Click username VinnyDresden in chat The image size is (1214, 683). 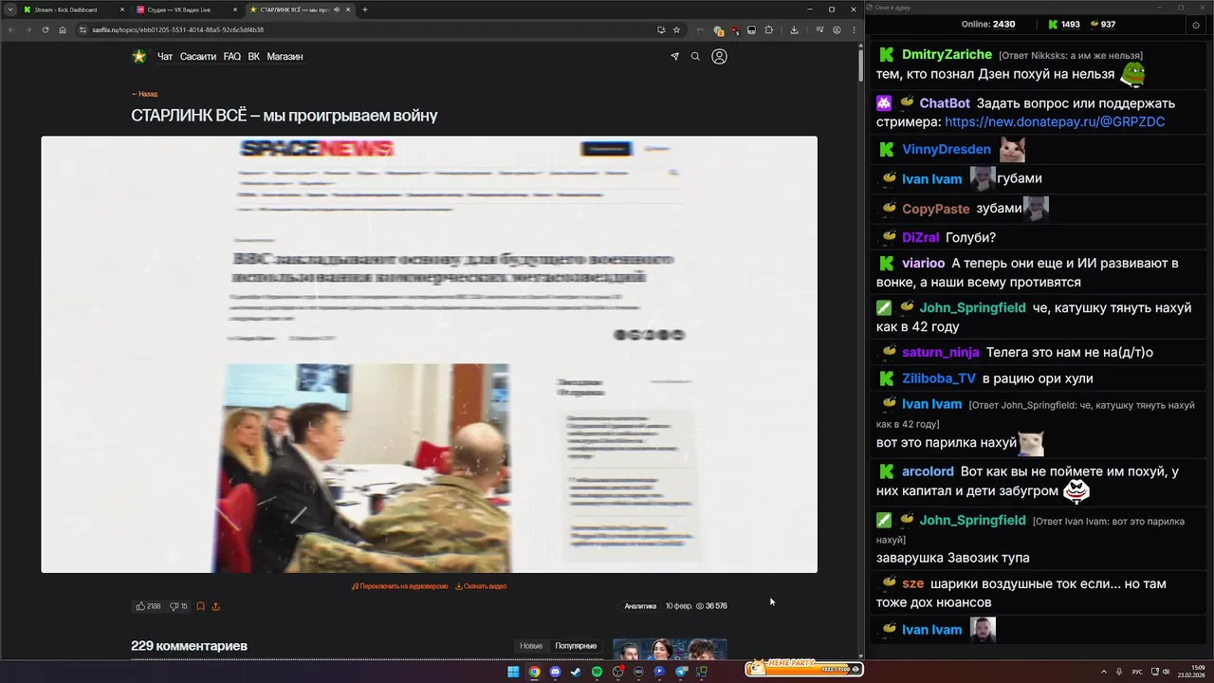pos(947,150)
